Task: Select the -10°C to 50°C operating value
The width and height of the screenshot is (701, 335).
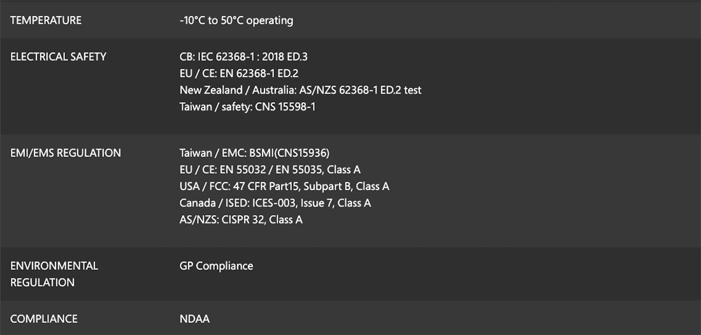Action: click(236, 20)
